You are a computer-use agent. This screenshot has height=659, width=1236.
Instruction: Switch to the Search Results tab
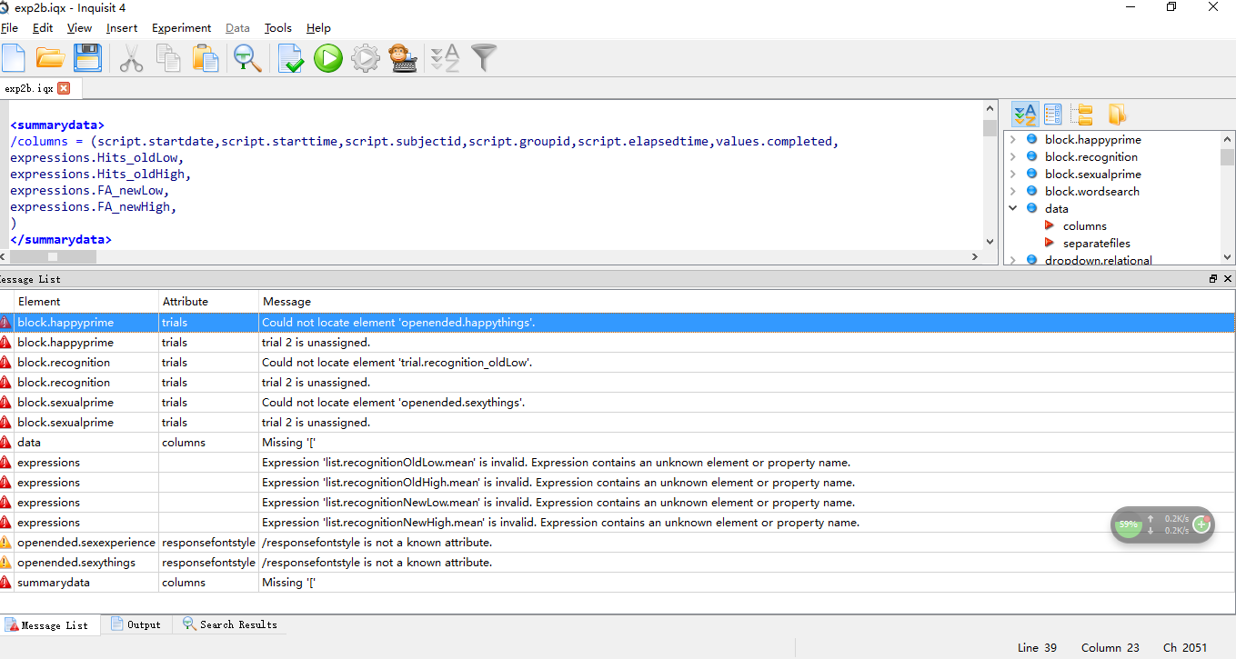pos(229,625)
